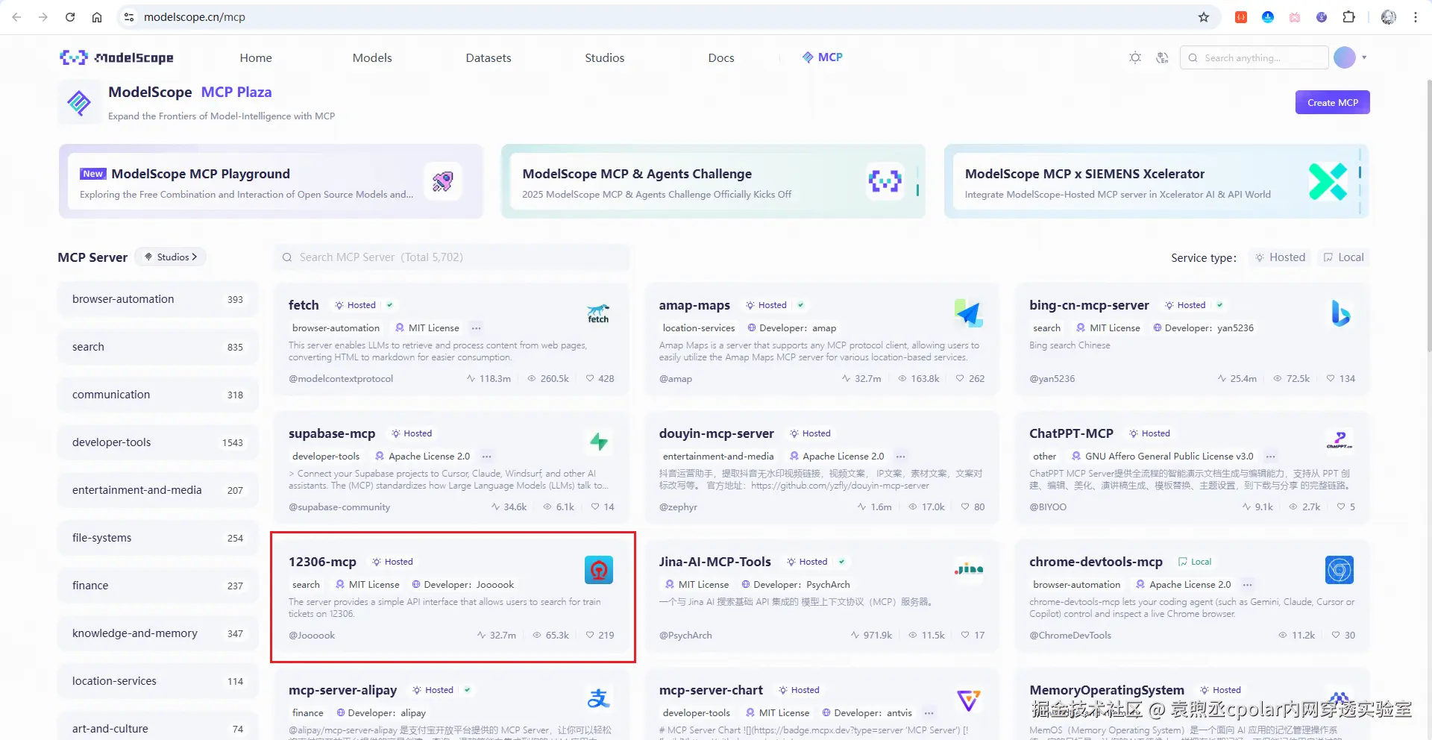Select the browser-automation category
This screenshot has height=740, width=1432.
click(x=158, y=299)
